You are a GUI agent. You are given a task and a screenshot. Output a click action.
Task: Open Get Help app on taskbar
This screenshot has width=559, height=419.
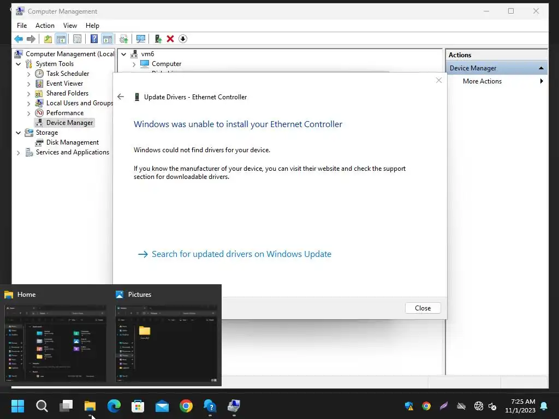point(210,406)
